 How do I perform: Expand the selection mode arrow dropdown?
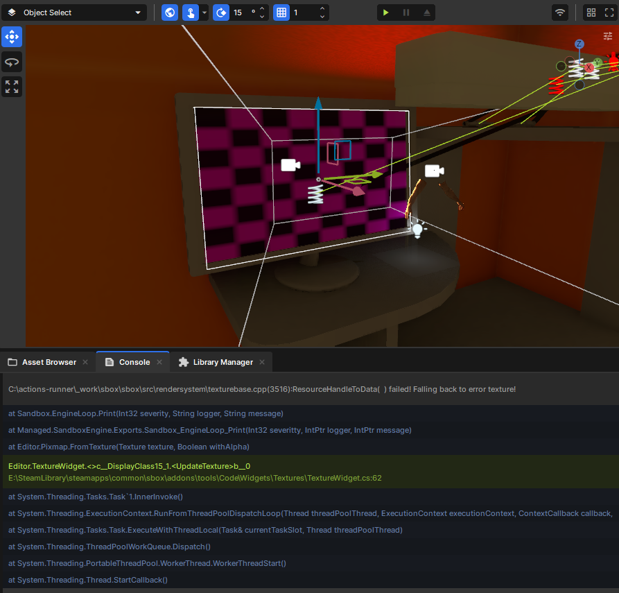click(x=204, y=12)
